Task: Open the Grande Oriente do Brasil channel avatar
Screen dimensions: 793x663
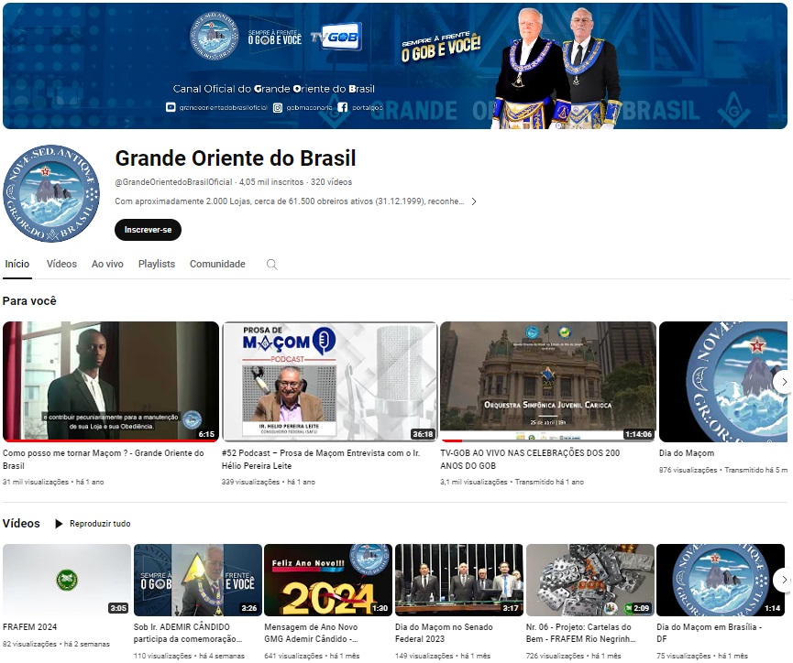Action: coord(51,193)
